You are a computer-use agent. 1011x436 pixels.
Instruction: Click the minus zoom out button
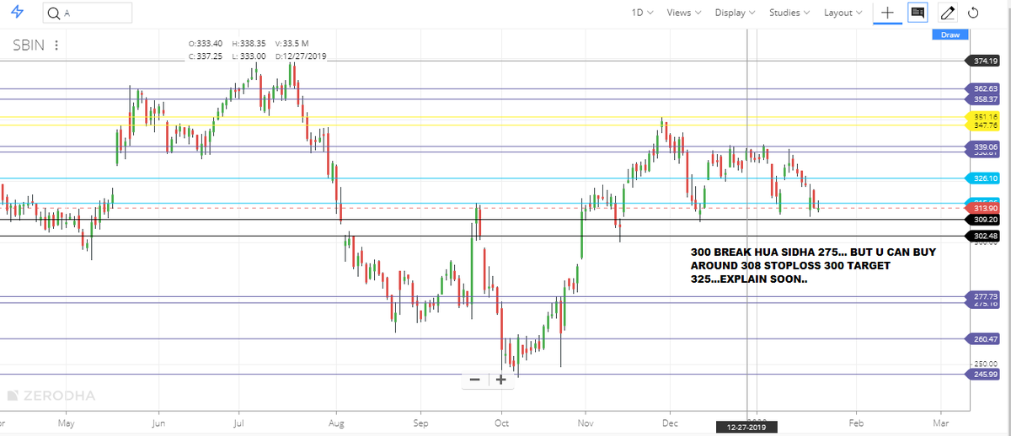[474, 380]
